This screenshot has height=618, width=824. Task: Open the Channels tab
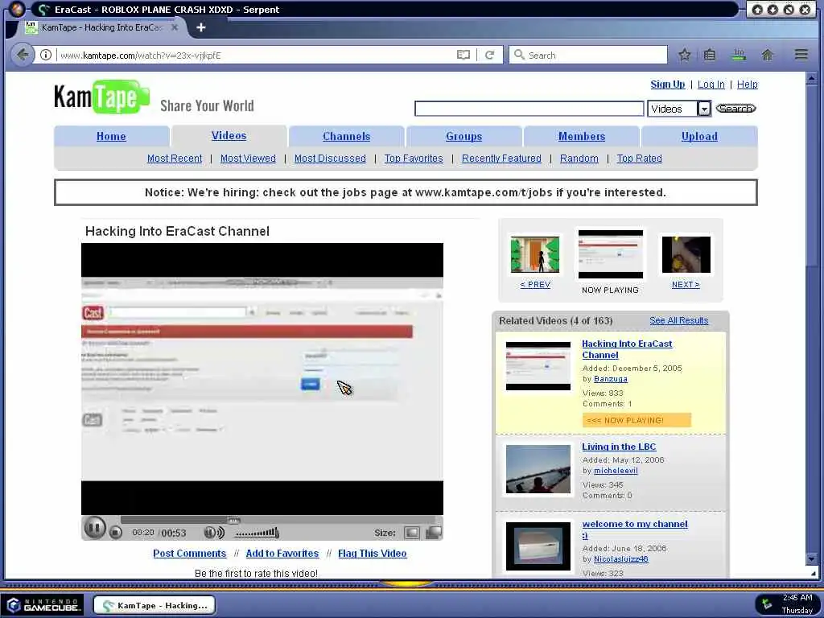click(346, 136)
